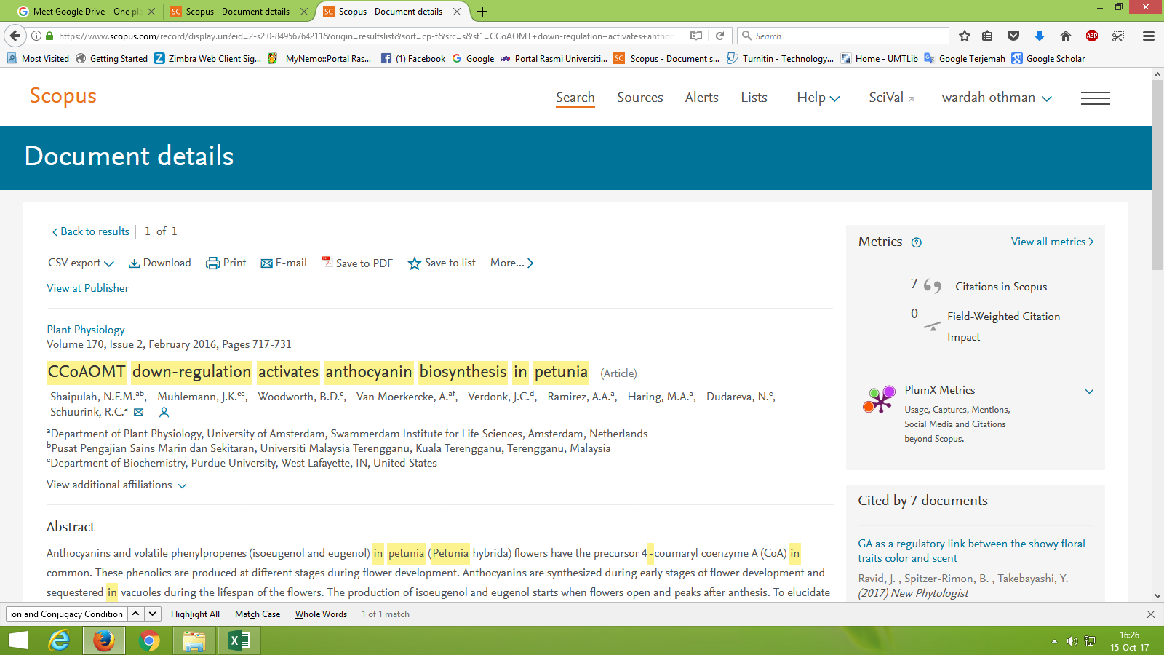Open the Sources menu item
Screen dimensions: 1164x655
(639, 98)
